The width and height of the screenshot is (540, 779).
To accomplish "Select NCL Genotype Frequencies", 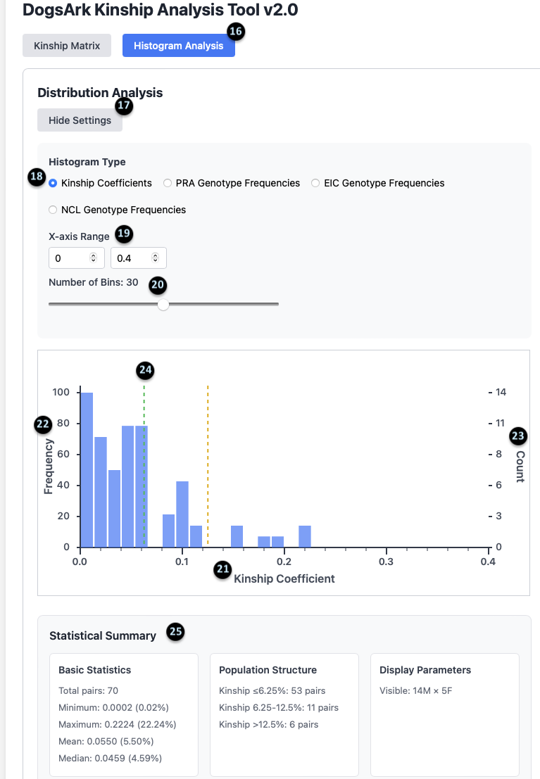I will [x=53, y=209].
